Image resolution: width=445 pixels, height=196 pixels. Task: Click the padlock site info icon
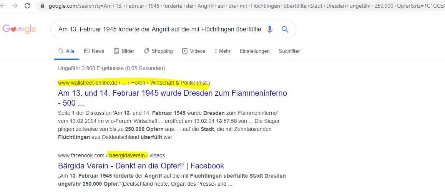[x=43, y=6]
